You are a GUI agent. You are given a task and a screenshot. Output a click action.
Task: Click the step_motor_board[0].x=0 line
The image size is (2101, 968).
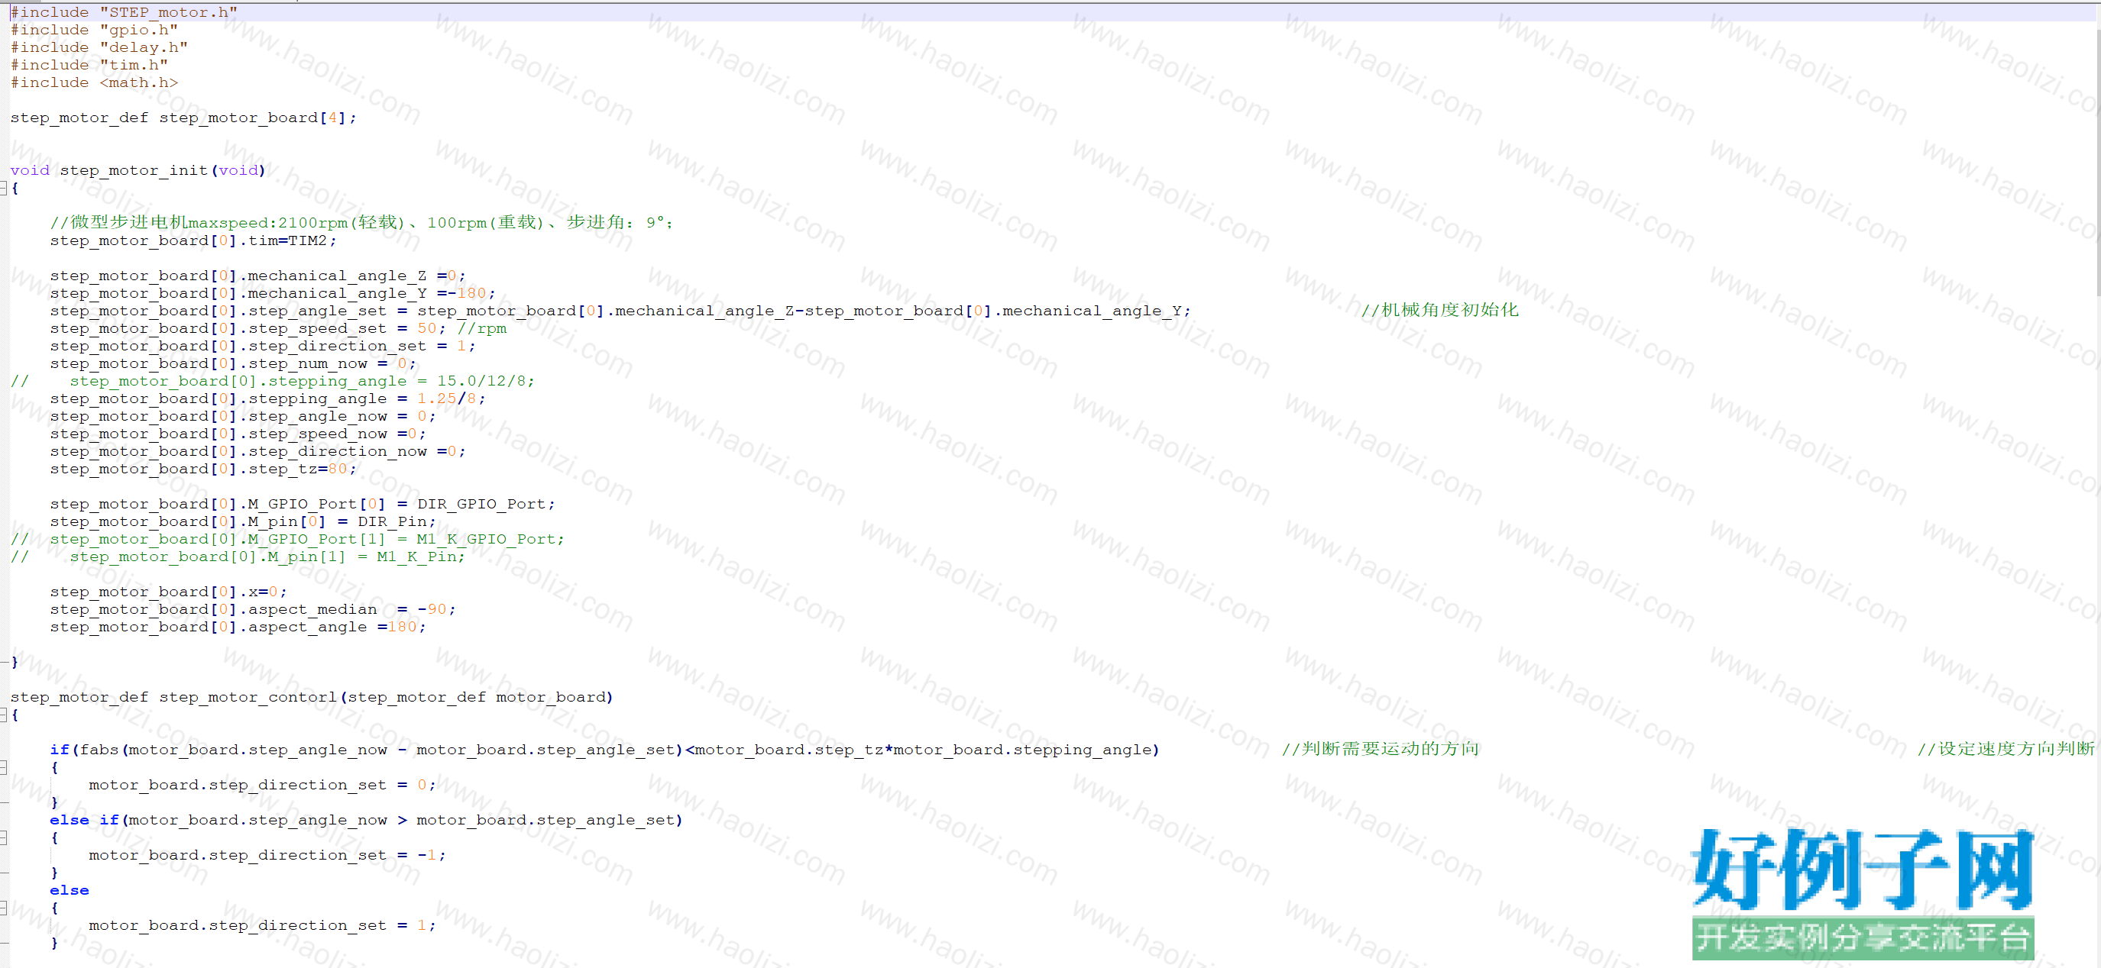(169, 592)
